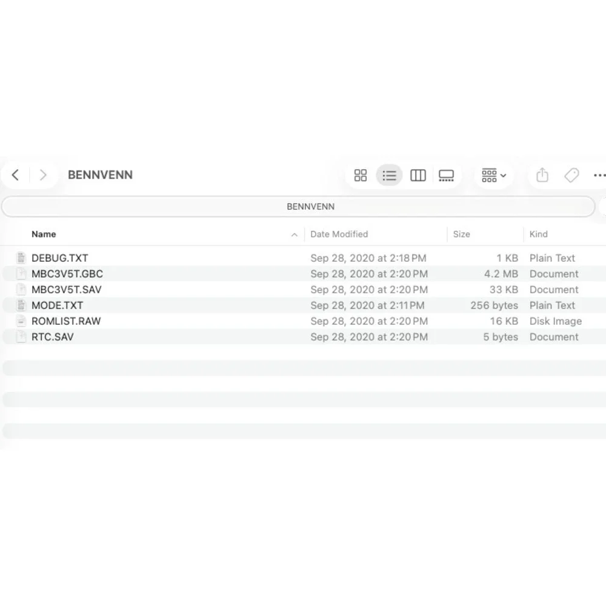Viewport: 606px width, 606px height.
Task: Go back to the previous folder
Action: tap(16, 175)
